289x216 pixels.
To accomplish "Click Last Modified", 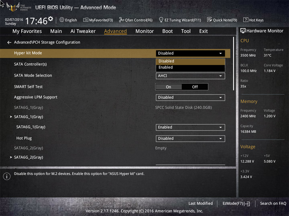I will pyautogui.click(x=201, y=204).
